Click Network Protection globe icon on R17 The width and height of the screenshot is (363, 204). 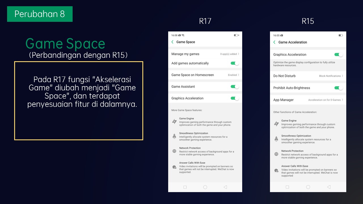click(x=174, y=151)
